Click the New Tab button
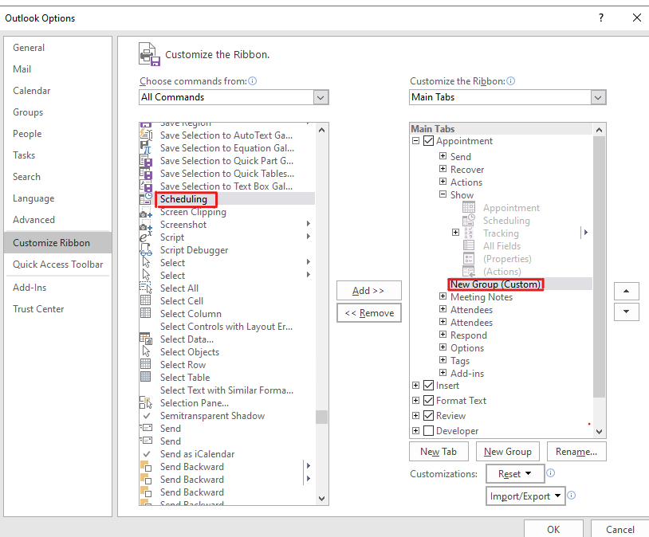Screen dimensions: 649x537 coord(439,452)
